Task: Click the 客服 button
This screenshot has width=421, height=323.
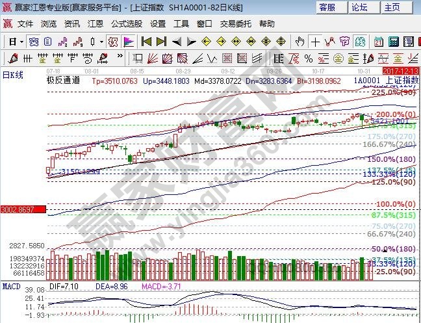Action: pos(327,7)
